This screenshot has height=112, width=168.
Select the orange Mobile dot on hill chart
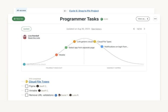[x=57, y=55]
